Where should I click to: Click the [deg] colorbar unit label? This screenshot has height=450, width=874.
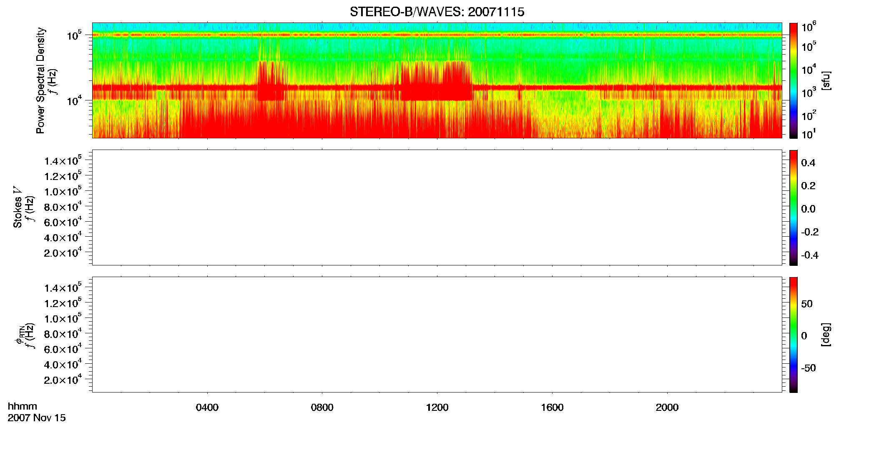(826, 335)
